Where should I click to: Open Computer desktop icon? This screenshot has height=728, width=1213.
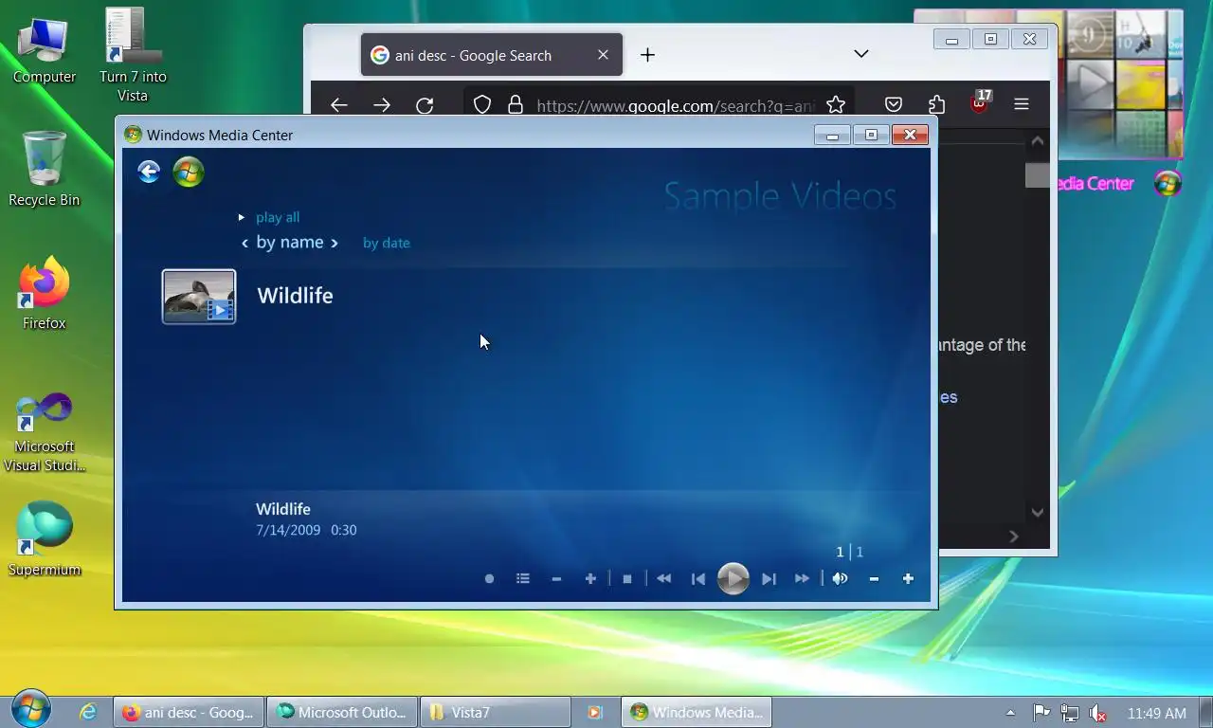pyautogui.click(x=45, y=49)
